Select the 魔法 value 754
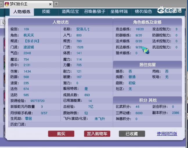The width and height of the screenshot is (188, 148). [26, 59]
